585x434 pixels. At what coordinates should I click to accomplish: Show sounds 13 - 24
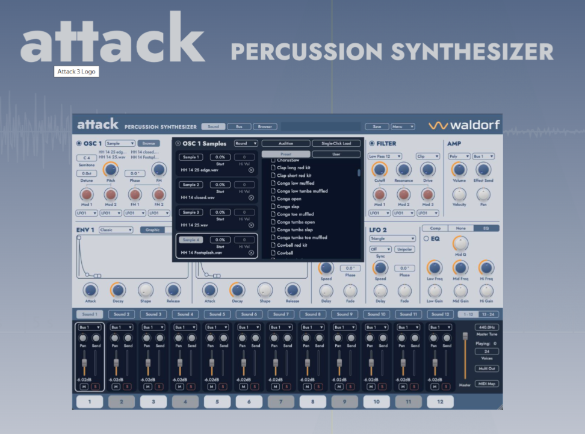(x=488, y=314)
